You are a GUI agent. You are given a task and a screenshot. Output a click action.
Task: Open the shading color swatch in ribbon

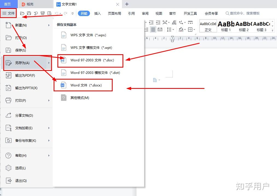coord(182,29)
